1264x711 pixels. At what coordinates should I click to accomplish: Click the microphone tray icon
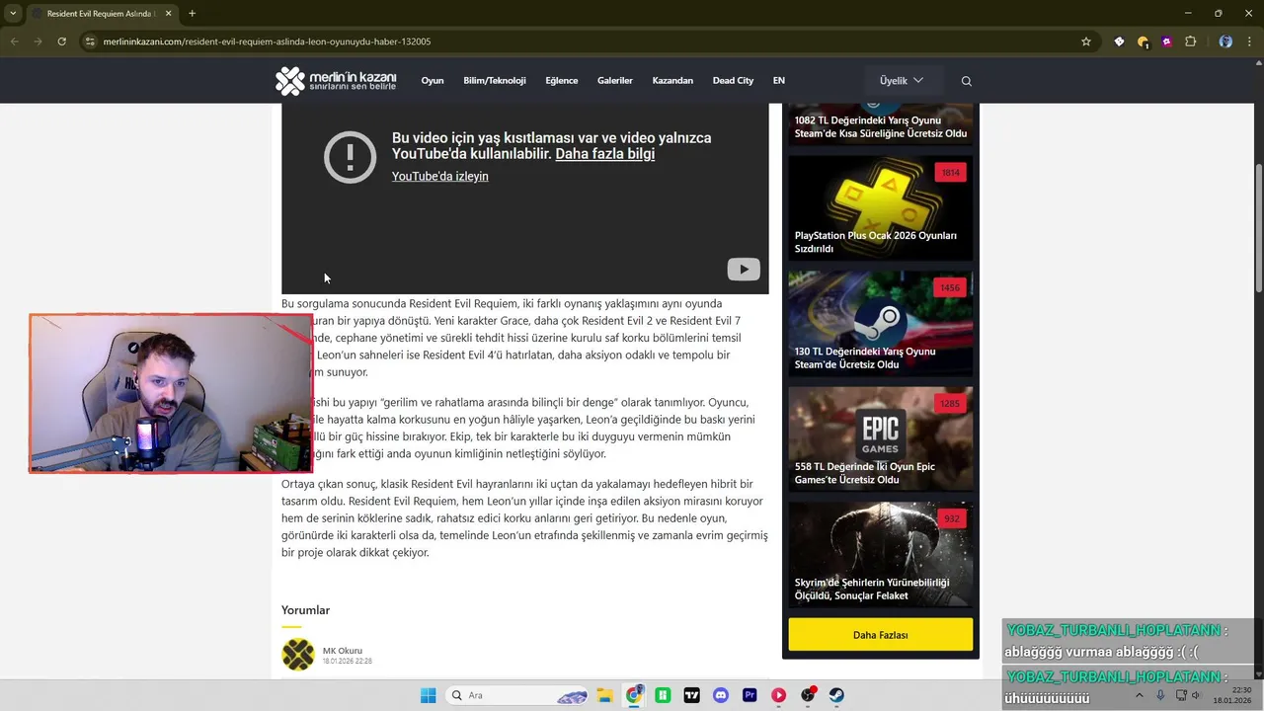[x=1160, y=695]
